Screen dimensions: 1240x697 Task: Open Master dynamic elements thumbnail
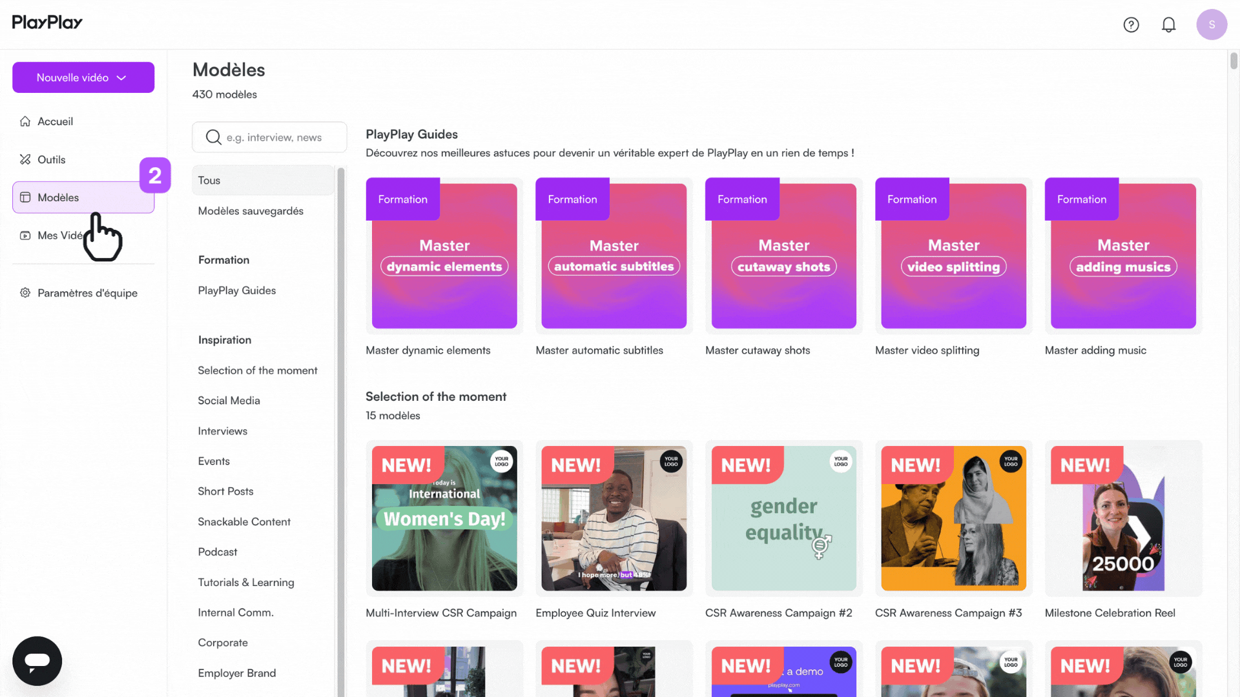(x=444, y=256)
